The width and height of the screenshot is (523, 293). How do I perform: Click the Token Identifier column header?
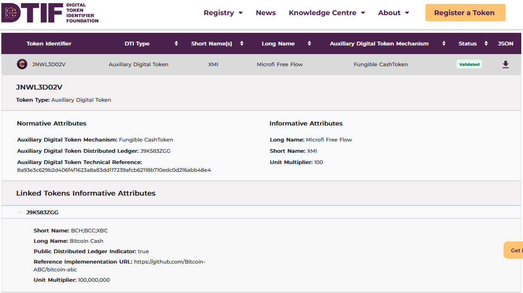(x=49, y=44)
